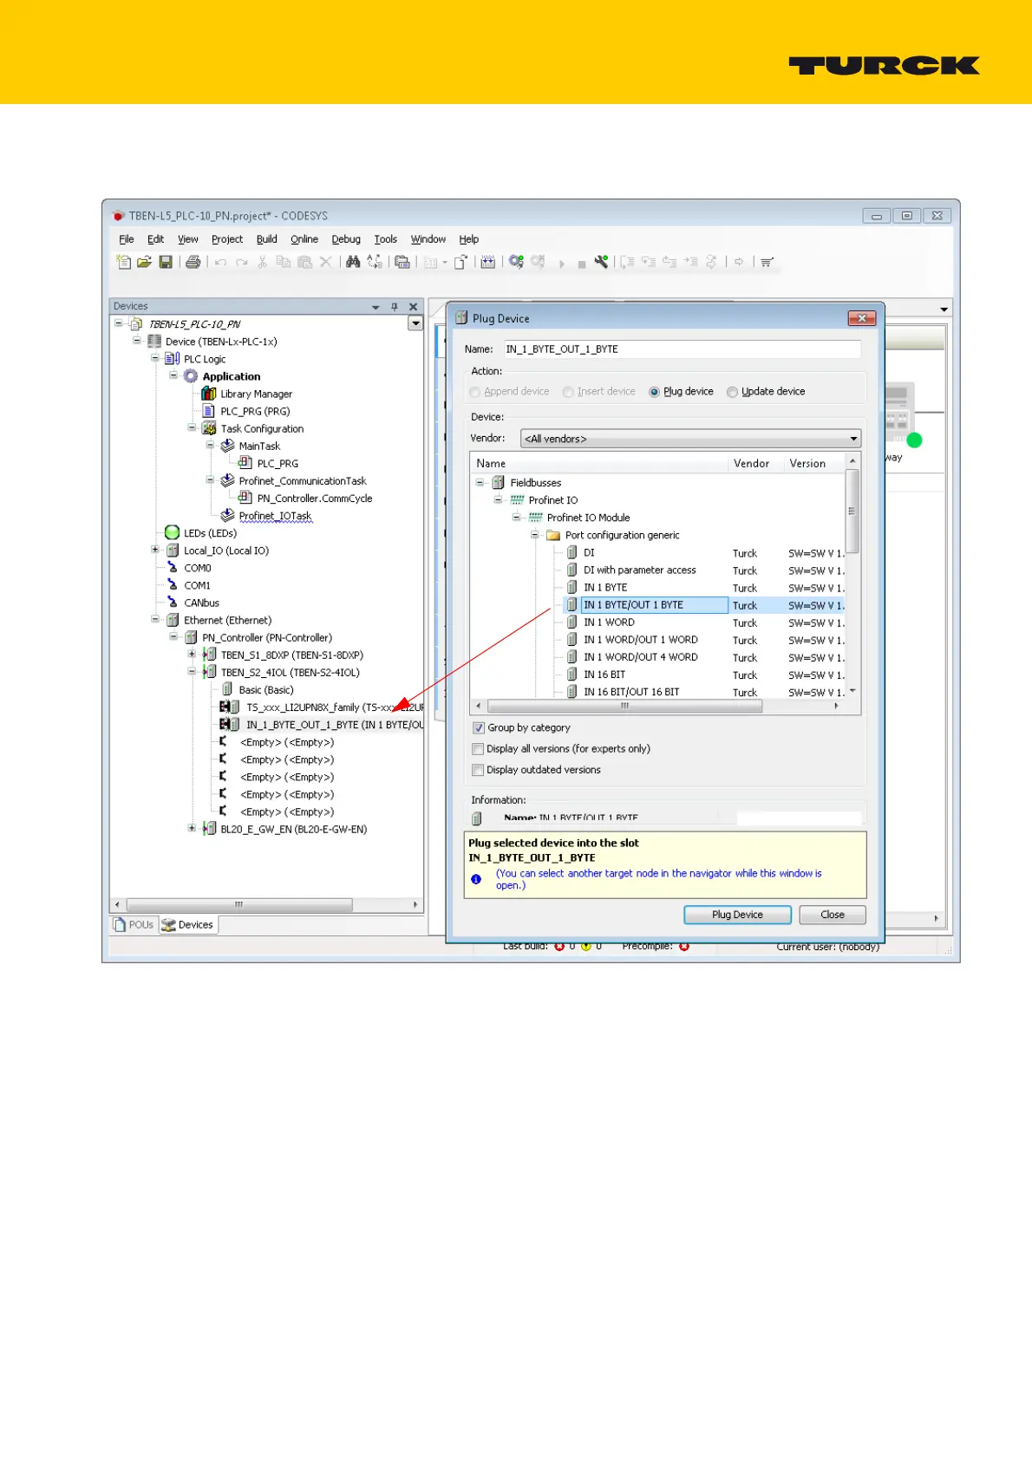The image size is (1032, 1460).
Task: Collapse the Ethernet (Ethernet) node
Action: tap(155, 620)
